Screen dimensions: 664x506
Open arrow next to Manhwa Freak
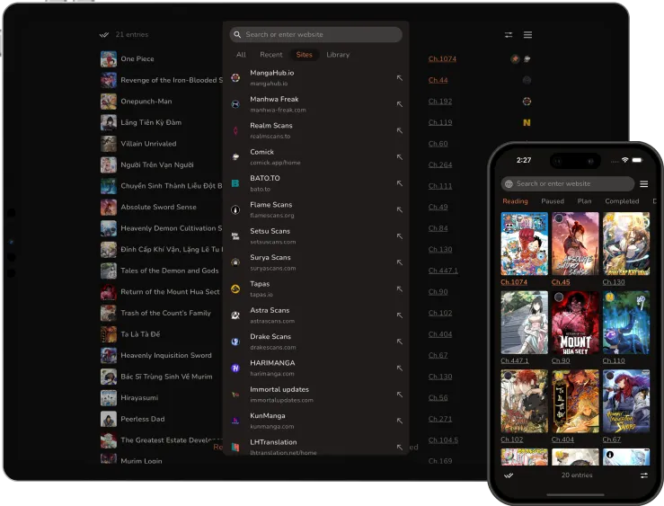click(399, 104)
